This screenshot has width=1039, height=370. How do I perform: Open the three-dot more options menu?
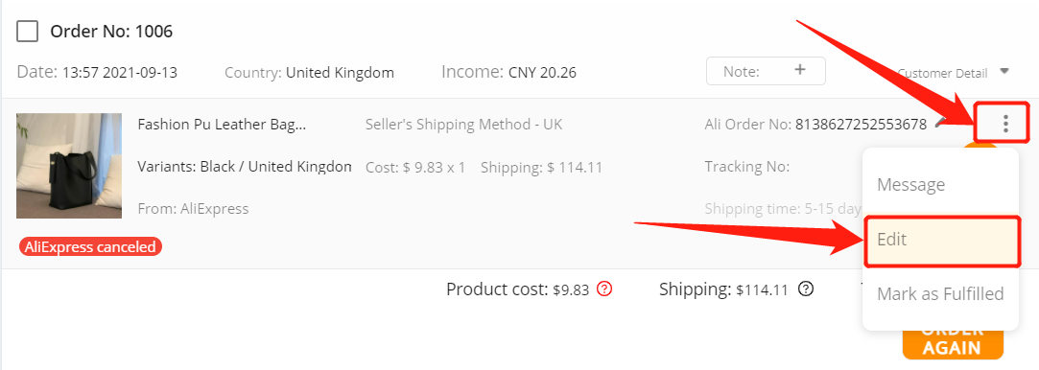click(1005, 123)
